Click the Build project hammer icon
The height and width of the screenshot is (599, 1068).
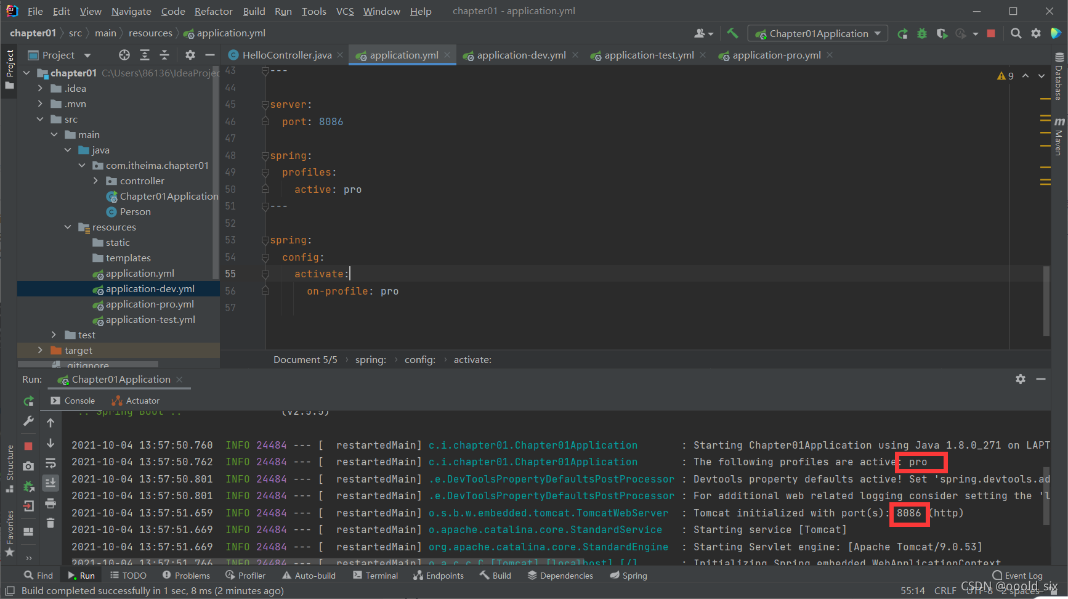point(732,33)
